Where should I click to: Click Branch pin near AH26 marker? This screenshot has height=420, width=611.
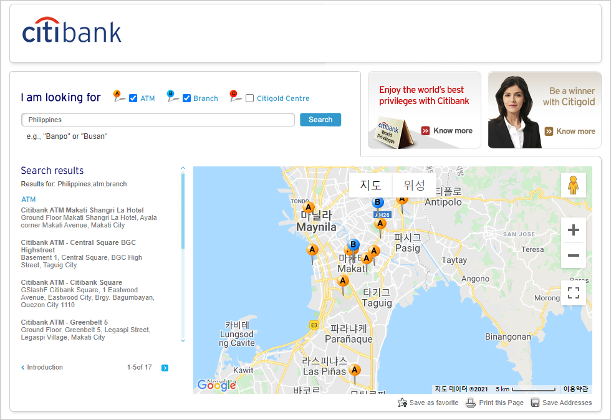coord(377,203)
